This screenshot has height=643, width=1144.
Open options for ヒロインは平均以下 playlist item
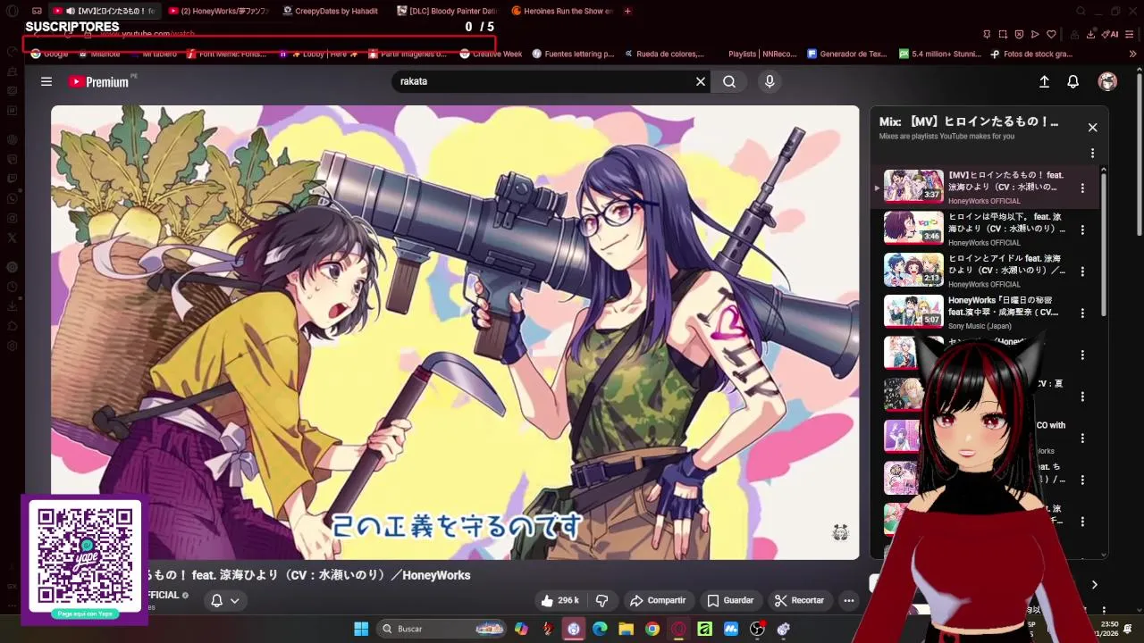pyautogui.click(x=1082, y=230)
